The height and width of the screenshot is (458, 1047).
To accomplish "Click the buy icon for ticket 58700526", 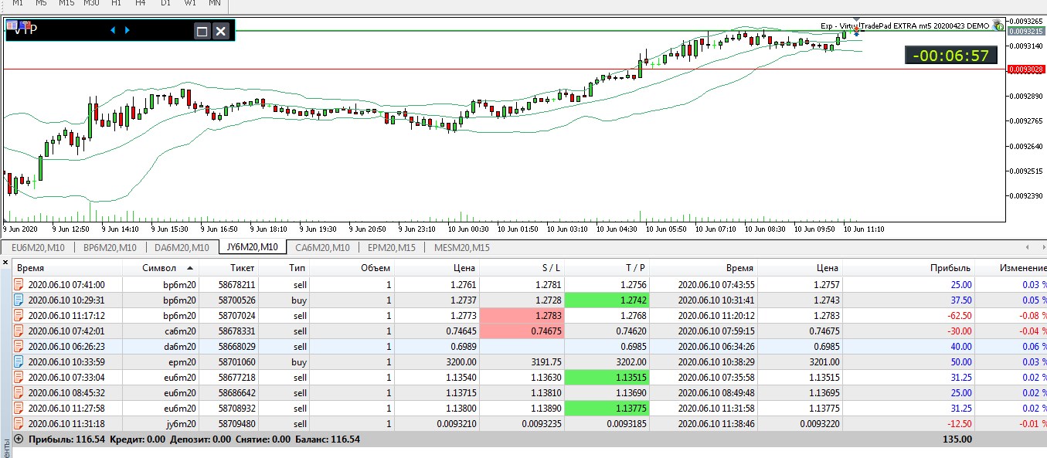I will click(19, 300).
